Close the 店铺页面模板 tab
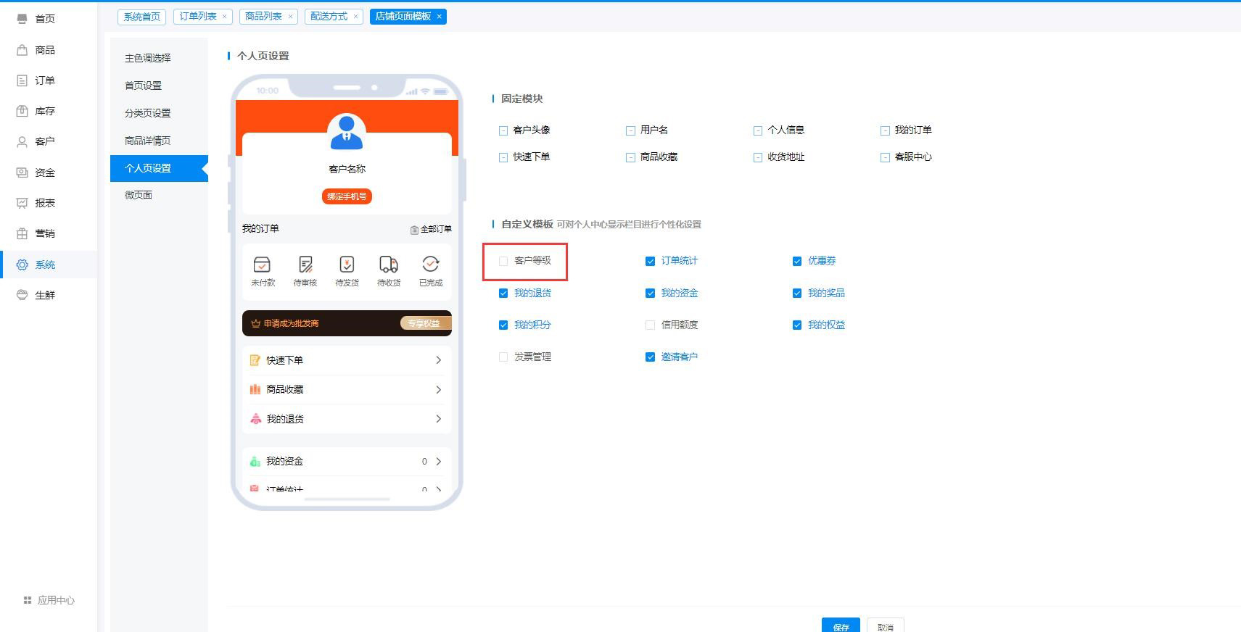Screen dimensions: 1241x632 pyautogui.click(x=439, y=17)
